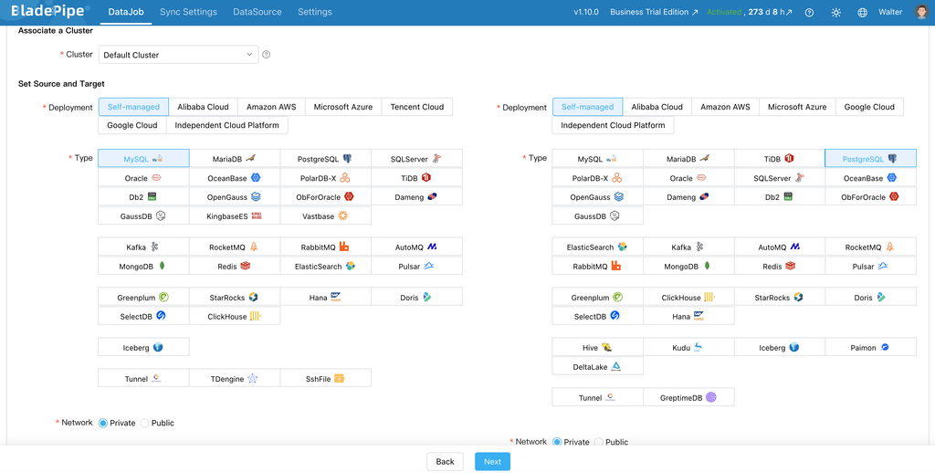
Task: Select Hive as target type
Action: coord(597,347)
